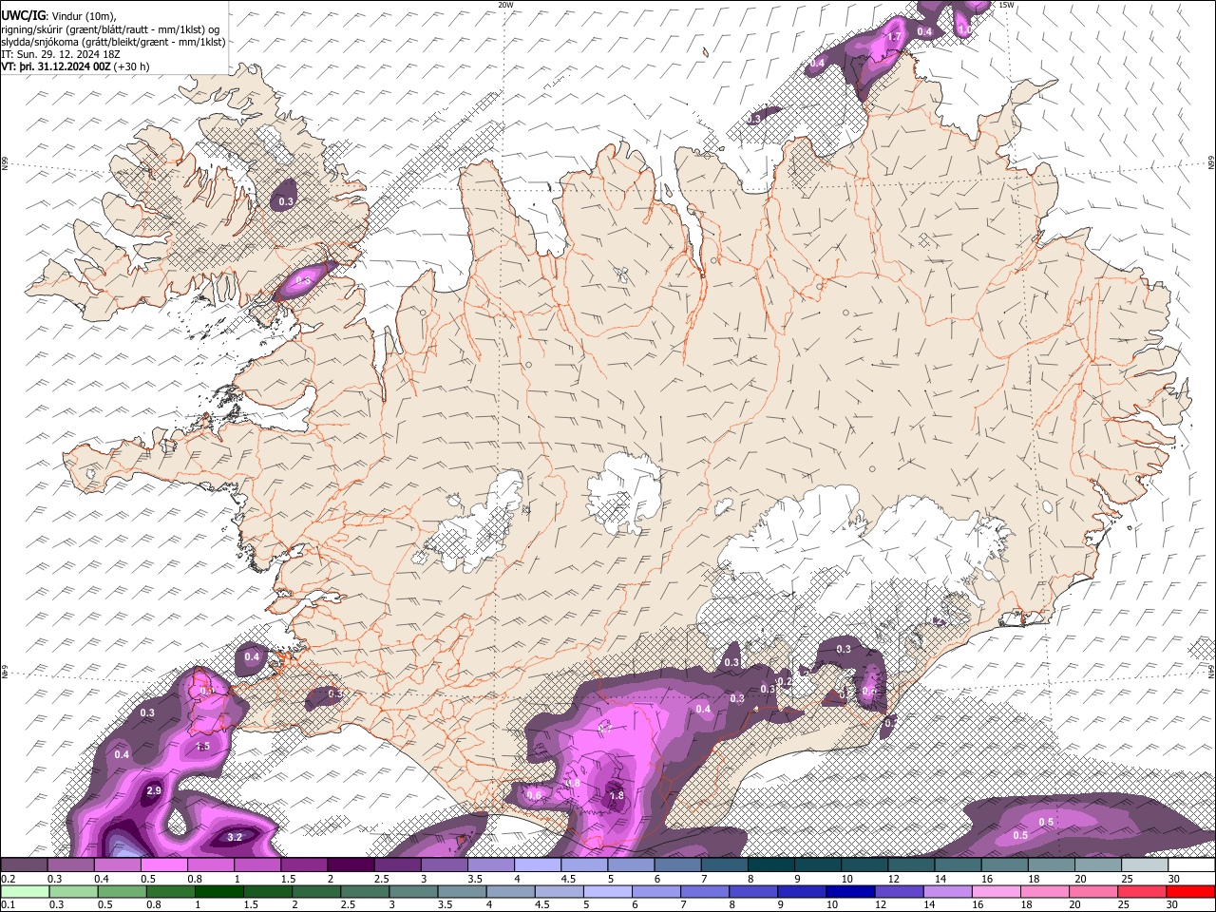Pick the purple 1.5–2 snow legend swatch
The width and height of the screenshot is (1216, 912).
point(304,864)
